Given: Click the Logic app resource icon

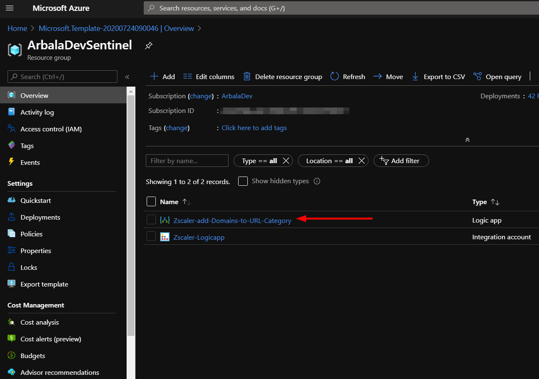Looking at the screenshot, I should pyautogui.click(x=165, y=220).
